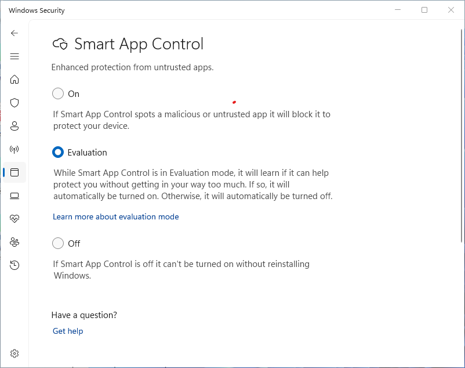This screenshot has width=465, height=368.
Task: Open the Get help link
Action: click(68, 331)
